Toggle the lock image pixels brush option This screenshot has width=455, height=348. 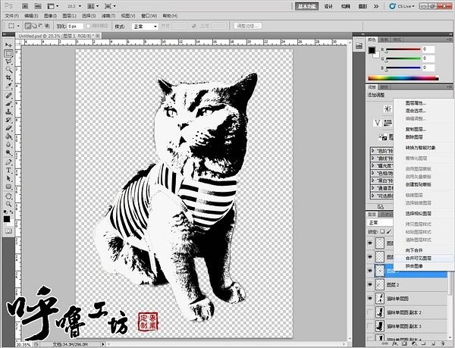(389, 231)
